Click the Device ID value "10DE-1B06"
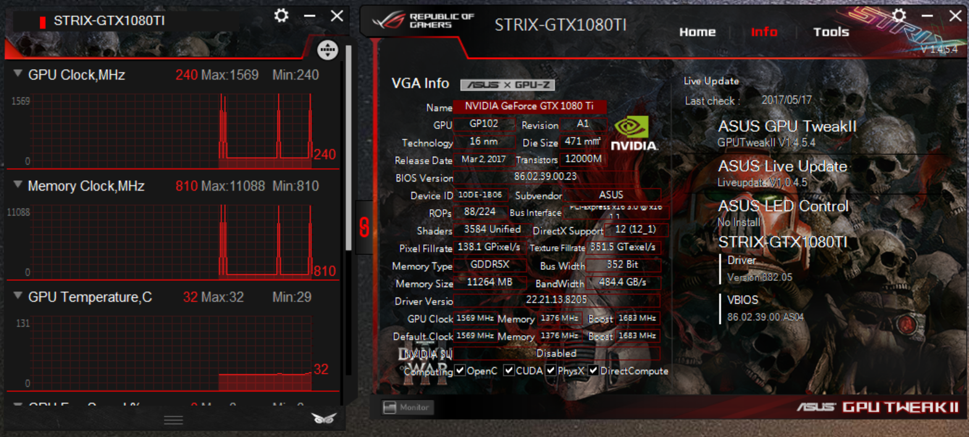 (x=480, y=194)
